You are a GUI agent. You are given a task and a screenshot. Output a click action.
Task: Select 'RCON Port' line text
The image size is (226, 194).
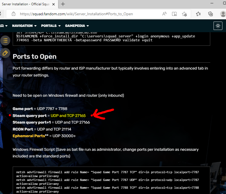pyautogui.click(x=42, y=129)
